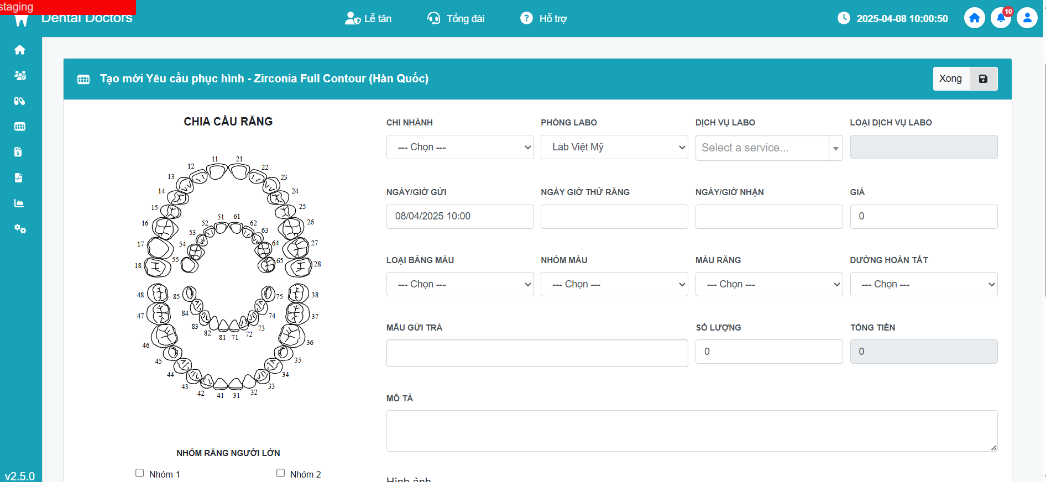1046x482 pixels.
Task: Click the Xong button
Action: (x=950, y=79)
